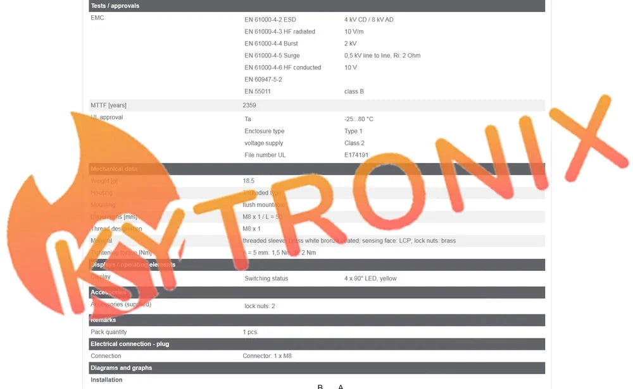Screen dimensions: 633x389
Task: Select the '10 V/m' value
Action: pos(354,32)
